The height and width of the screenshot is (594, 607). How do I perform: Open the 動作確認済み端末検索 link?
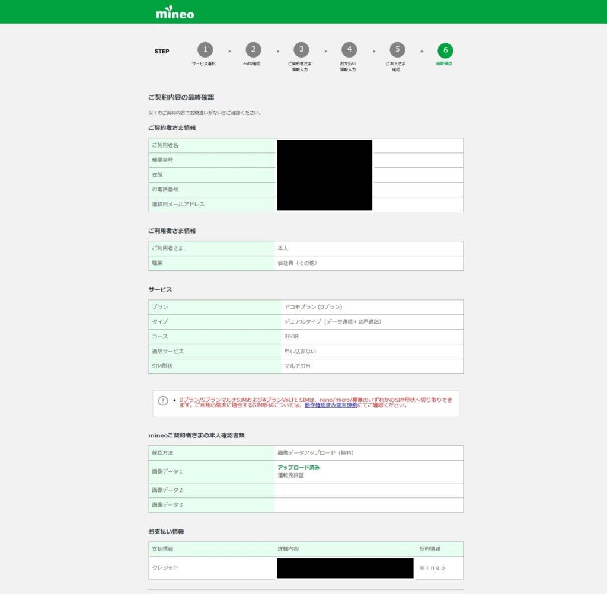pos(331,405)
